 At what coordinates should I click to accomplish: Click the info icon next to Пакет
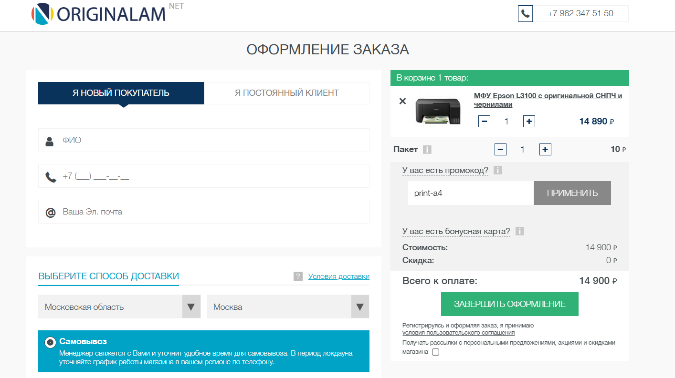click(427, 150)
